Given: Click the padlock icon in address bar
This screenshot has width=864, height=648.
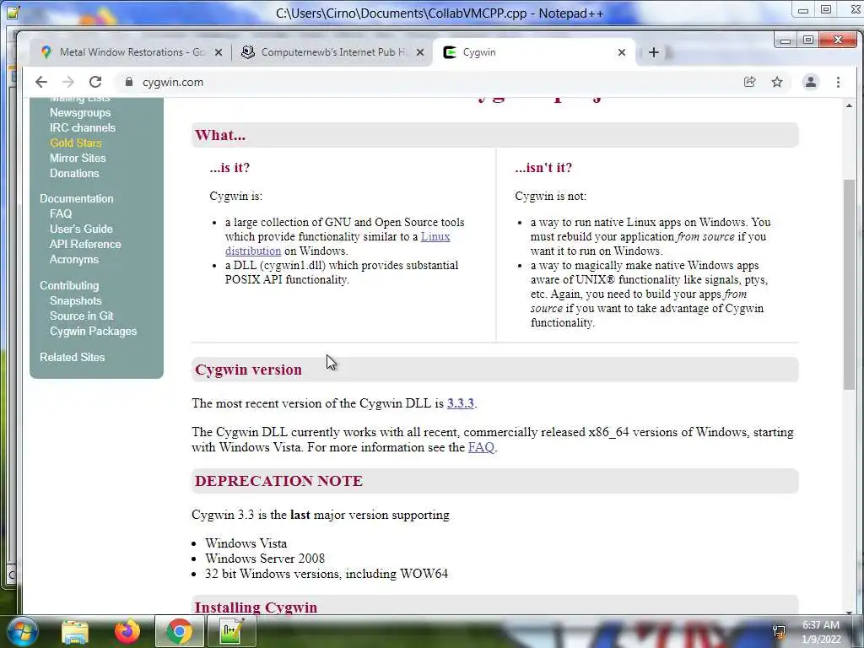Looking at the screenshot, I should [129, 82].
